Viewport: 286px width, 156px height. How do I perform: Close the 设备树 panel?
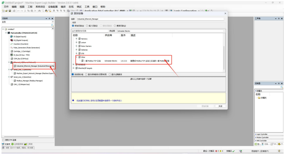52,18
